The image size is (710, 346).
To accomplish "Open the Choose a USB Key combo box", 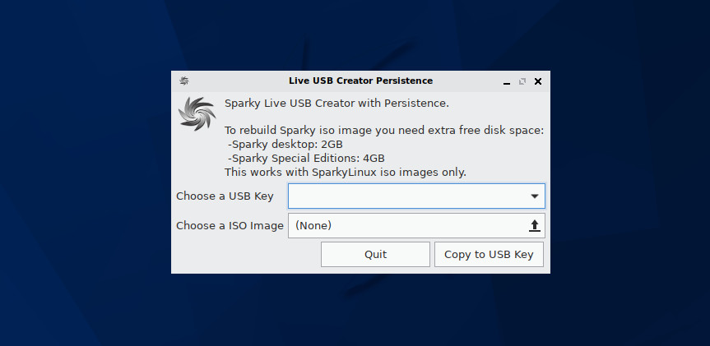I will (416, 196).
